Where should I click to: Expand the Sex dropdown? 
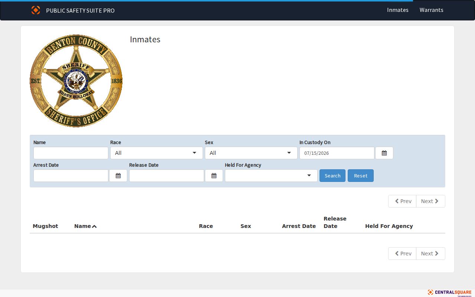pyautogui.click(x=251, y=153)
